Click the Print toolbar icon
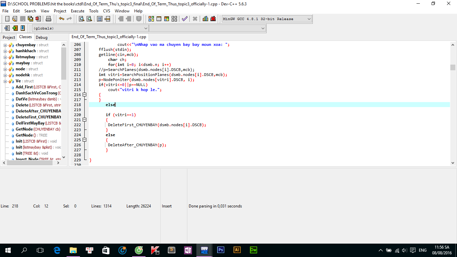The image size is (457, 257). (49, 19)
